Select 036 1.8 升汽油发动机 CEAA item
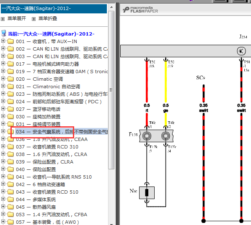The height and width of the screenshot is (225, 251). coord(52,139)
